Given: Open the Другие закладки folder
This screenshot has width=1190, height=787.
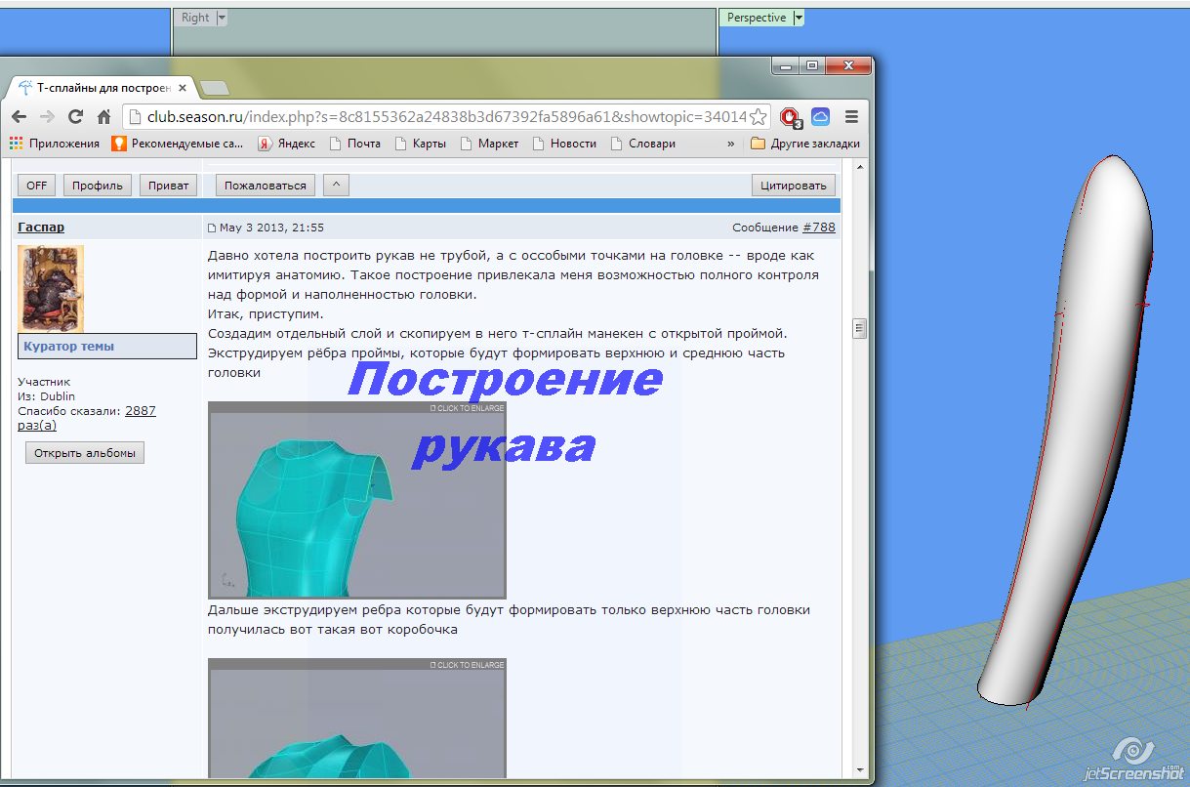Looking at the screenshot, I should 805,144.
